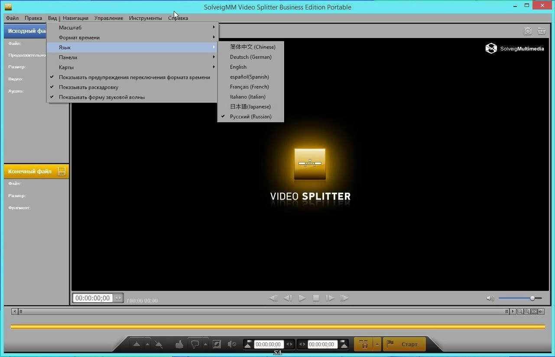The height and width of the screenshot is (357, 555).
Task: Step one frame forward
Action: (330, 298)
